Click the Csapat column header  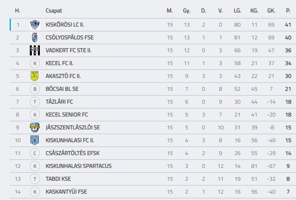coord(54,11)
